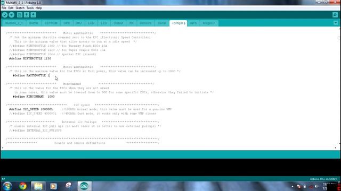Click the Save sketch down-arrow icon

click(33, 15)
